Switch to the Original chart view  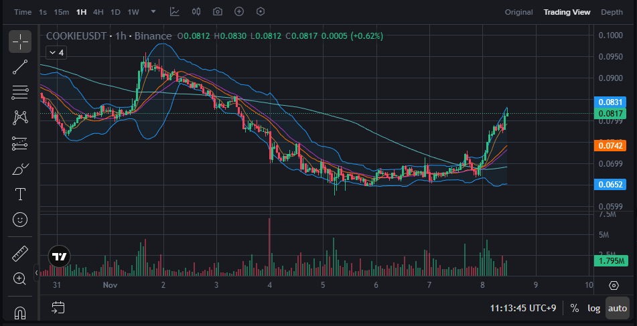(519, 12)
